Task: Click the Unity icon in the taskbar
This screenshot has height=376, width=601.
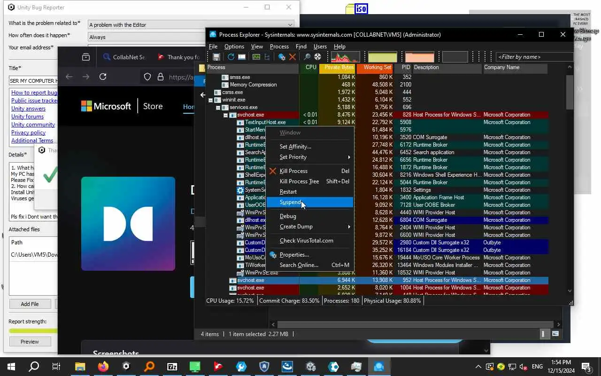Action: click(x=126, y=367)
